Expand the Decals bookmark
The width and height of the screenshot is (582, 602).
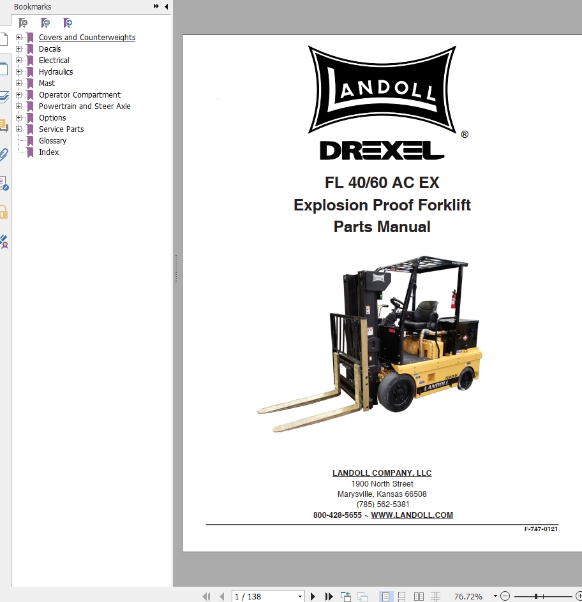pyautogui.click(x=19, y=48)
